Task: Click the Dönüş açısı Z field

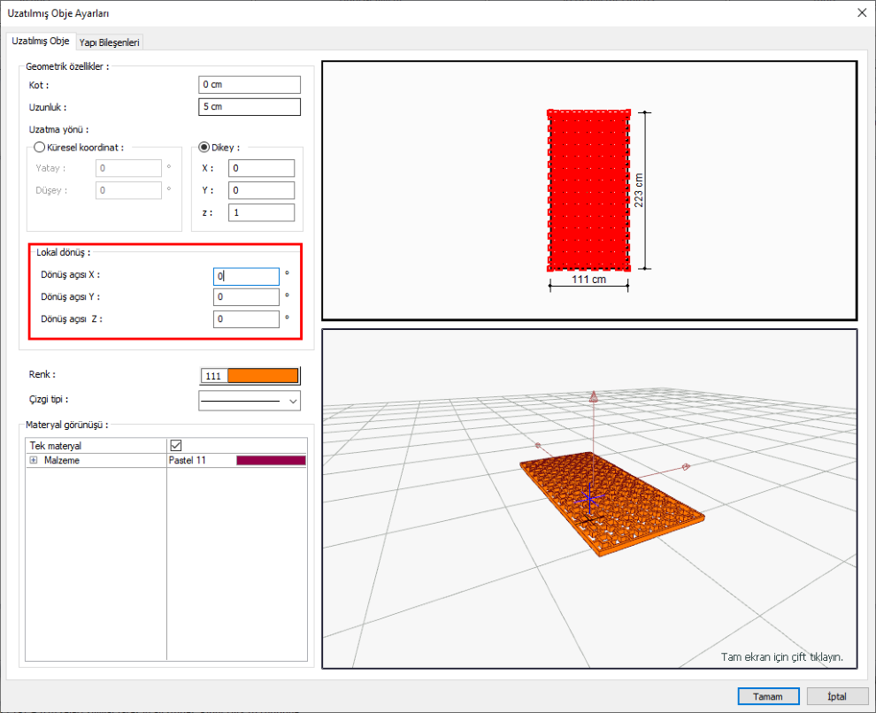Action: pos(246,319)
